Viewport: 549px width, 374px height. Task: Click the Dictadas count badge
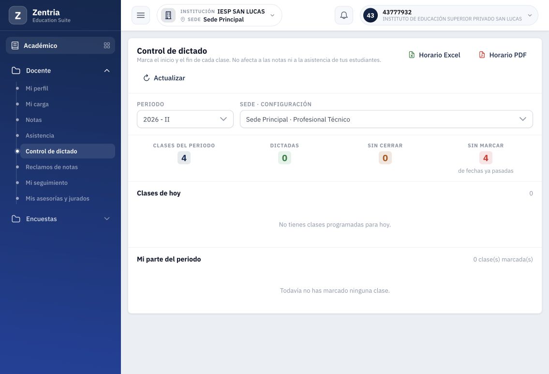[x=284, y=158]
